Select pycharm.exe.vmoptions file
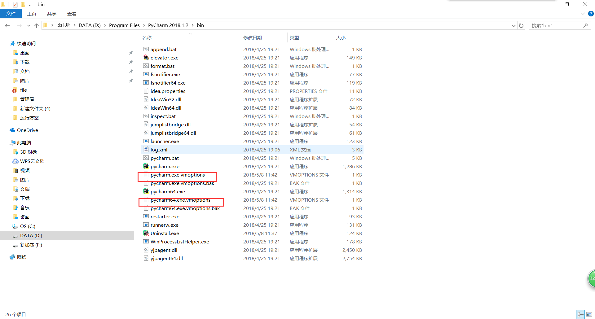 252,175
